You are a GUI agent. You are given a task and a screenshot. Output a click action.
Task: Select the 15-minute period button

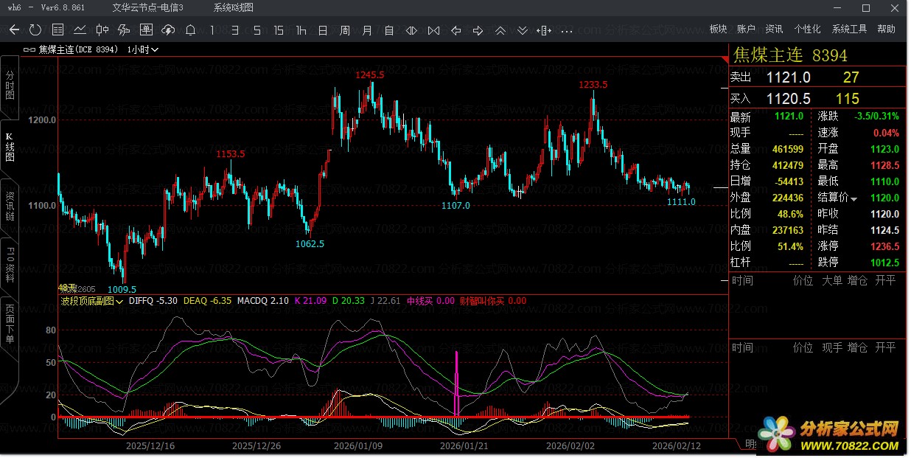279,30
